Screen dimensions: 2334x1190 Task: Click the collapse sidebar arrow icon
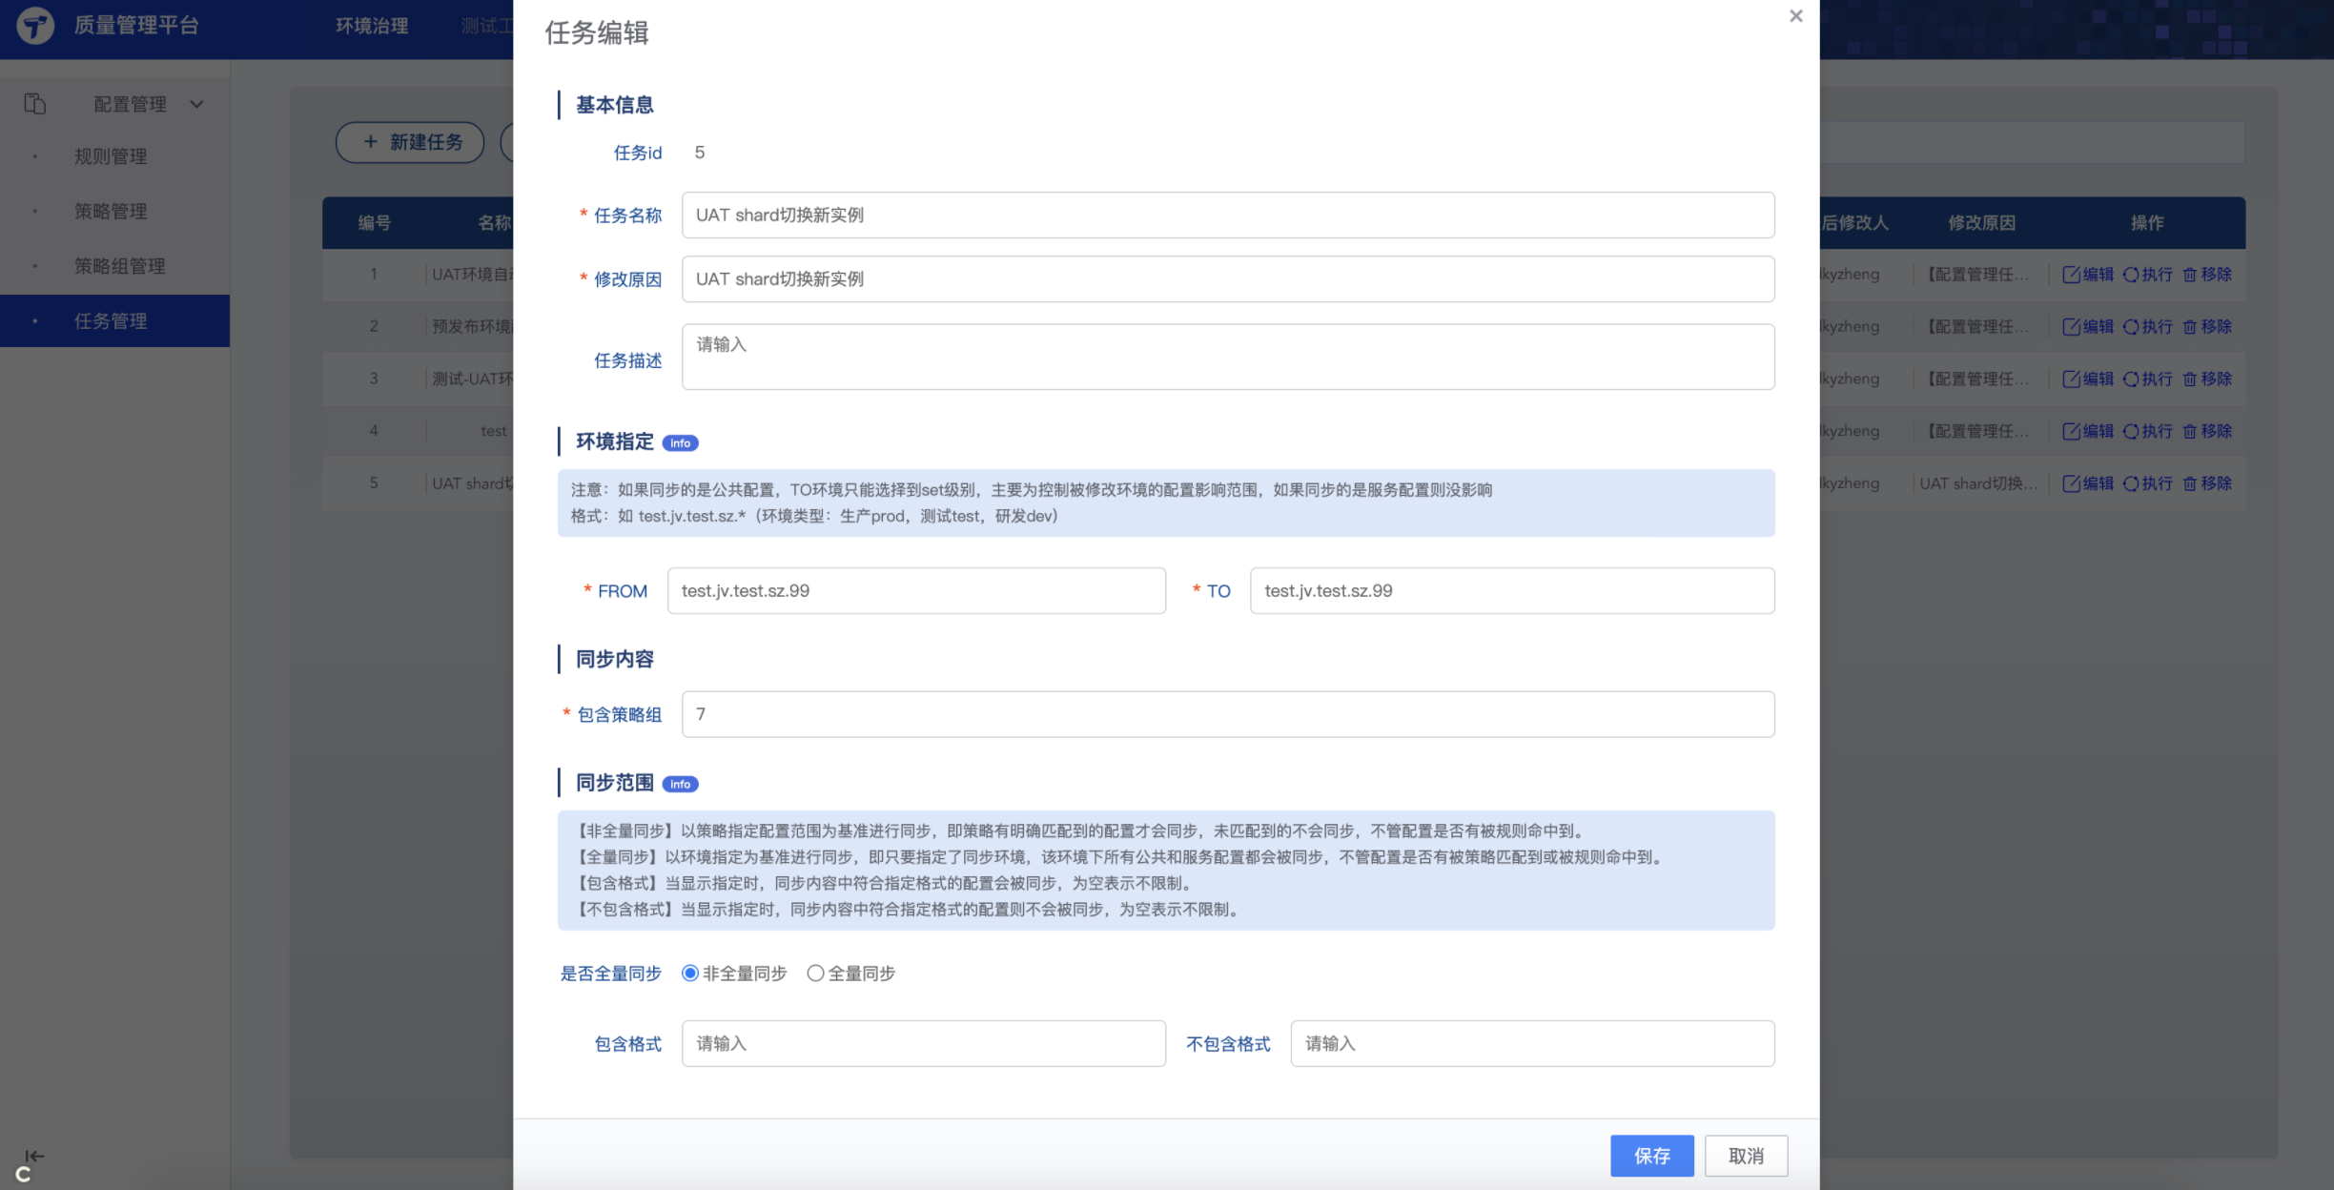(34, 1156)
